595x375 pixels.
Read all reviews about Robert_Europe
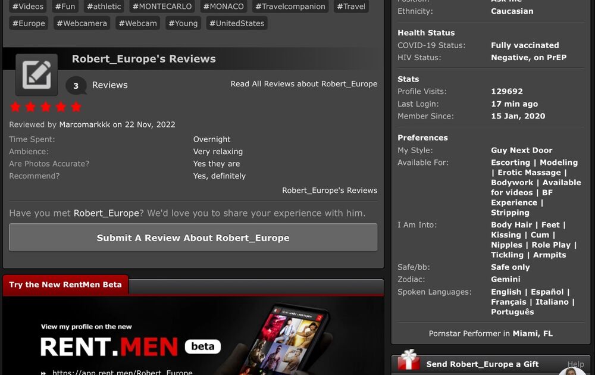click(303, 84)
